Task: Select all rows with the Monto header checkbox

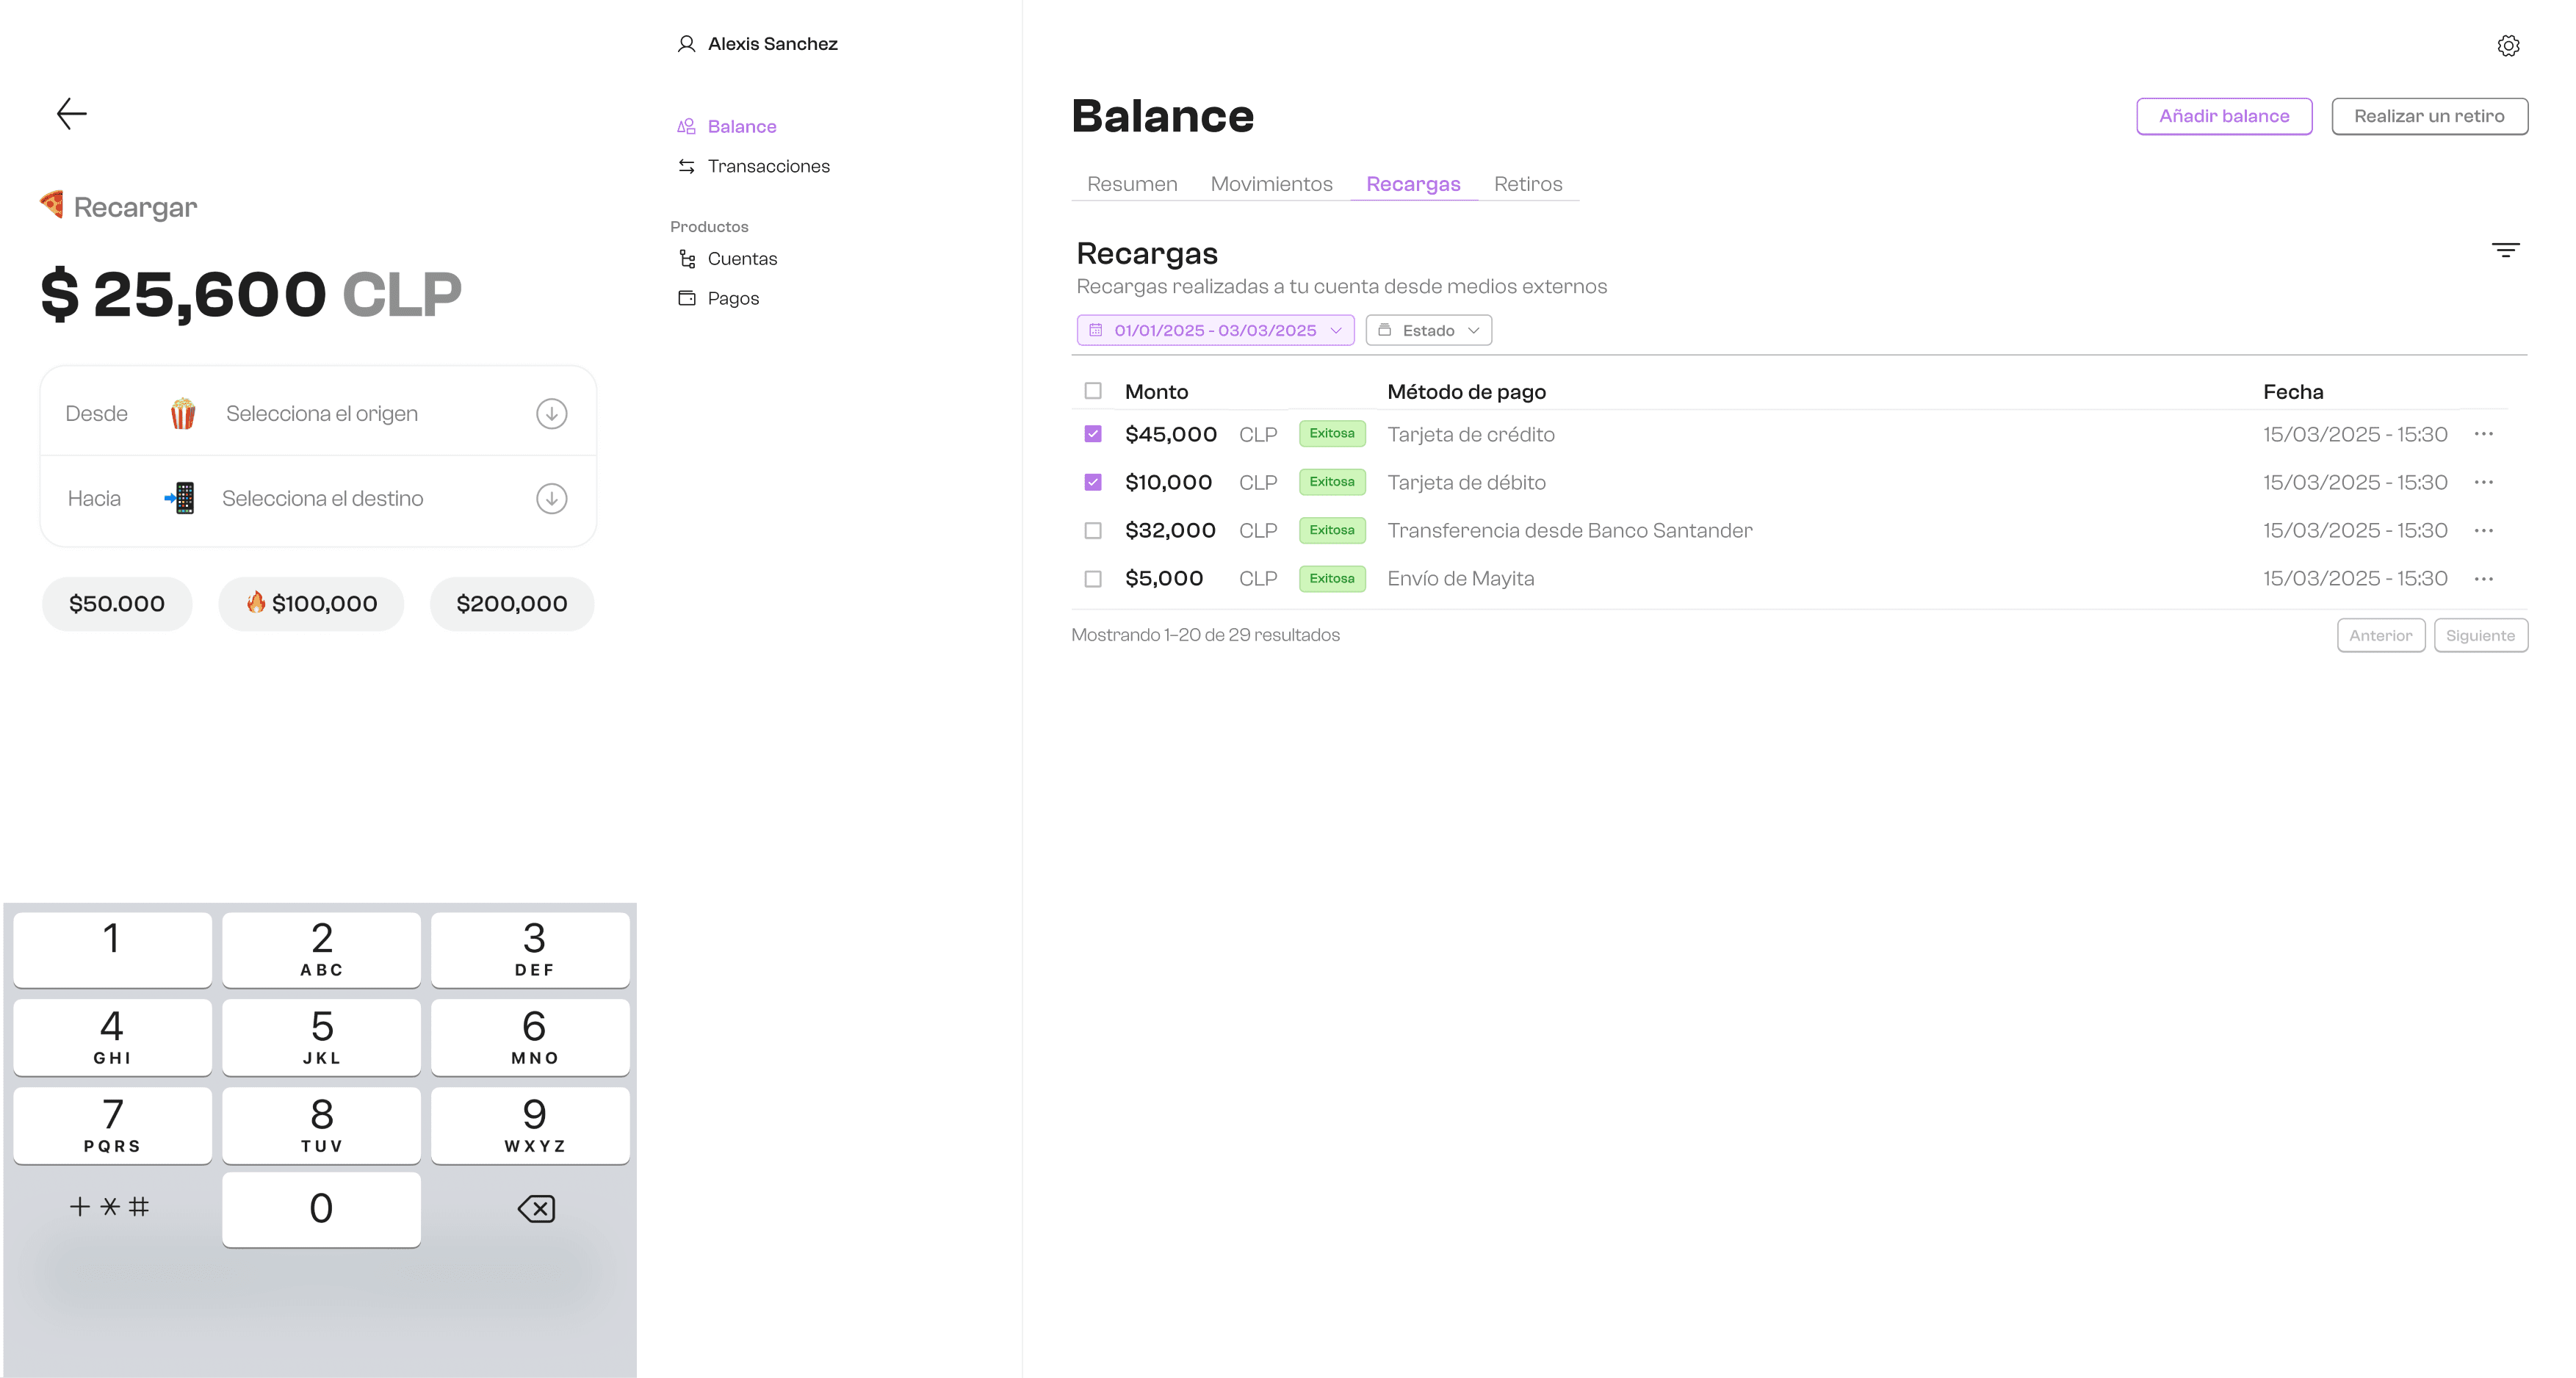Action: point(1093,391)
